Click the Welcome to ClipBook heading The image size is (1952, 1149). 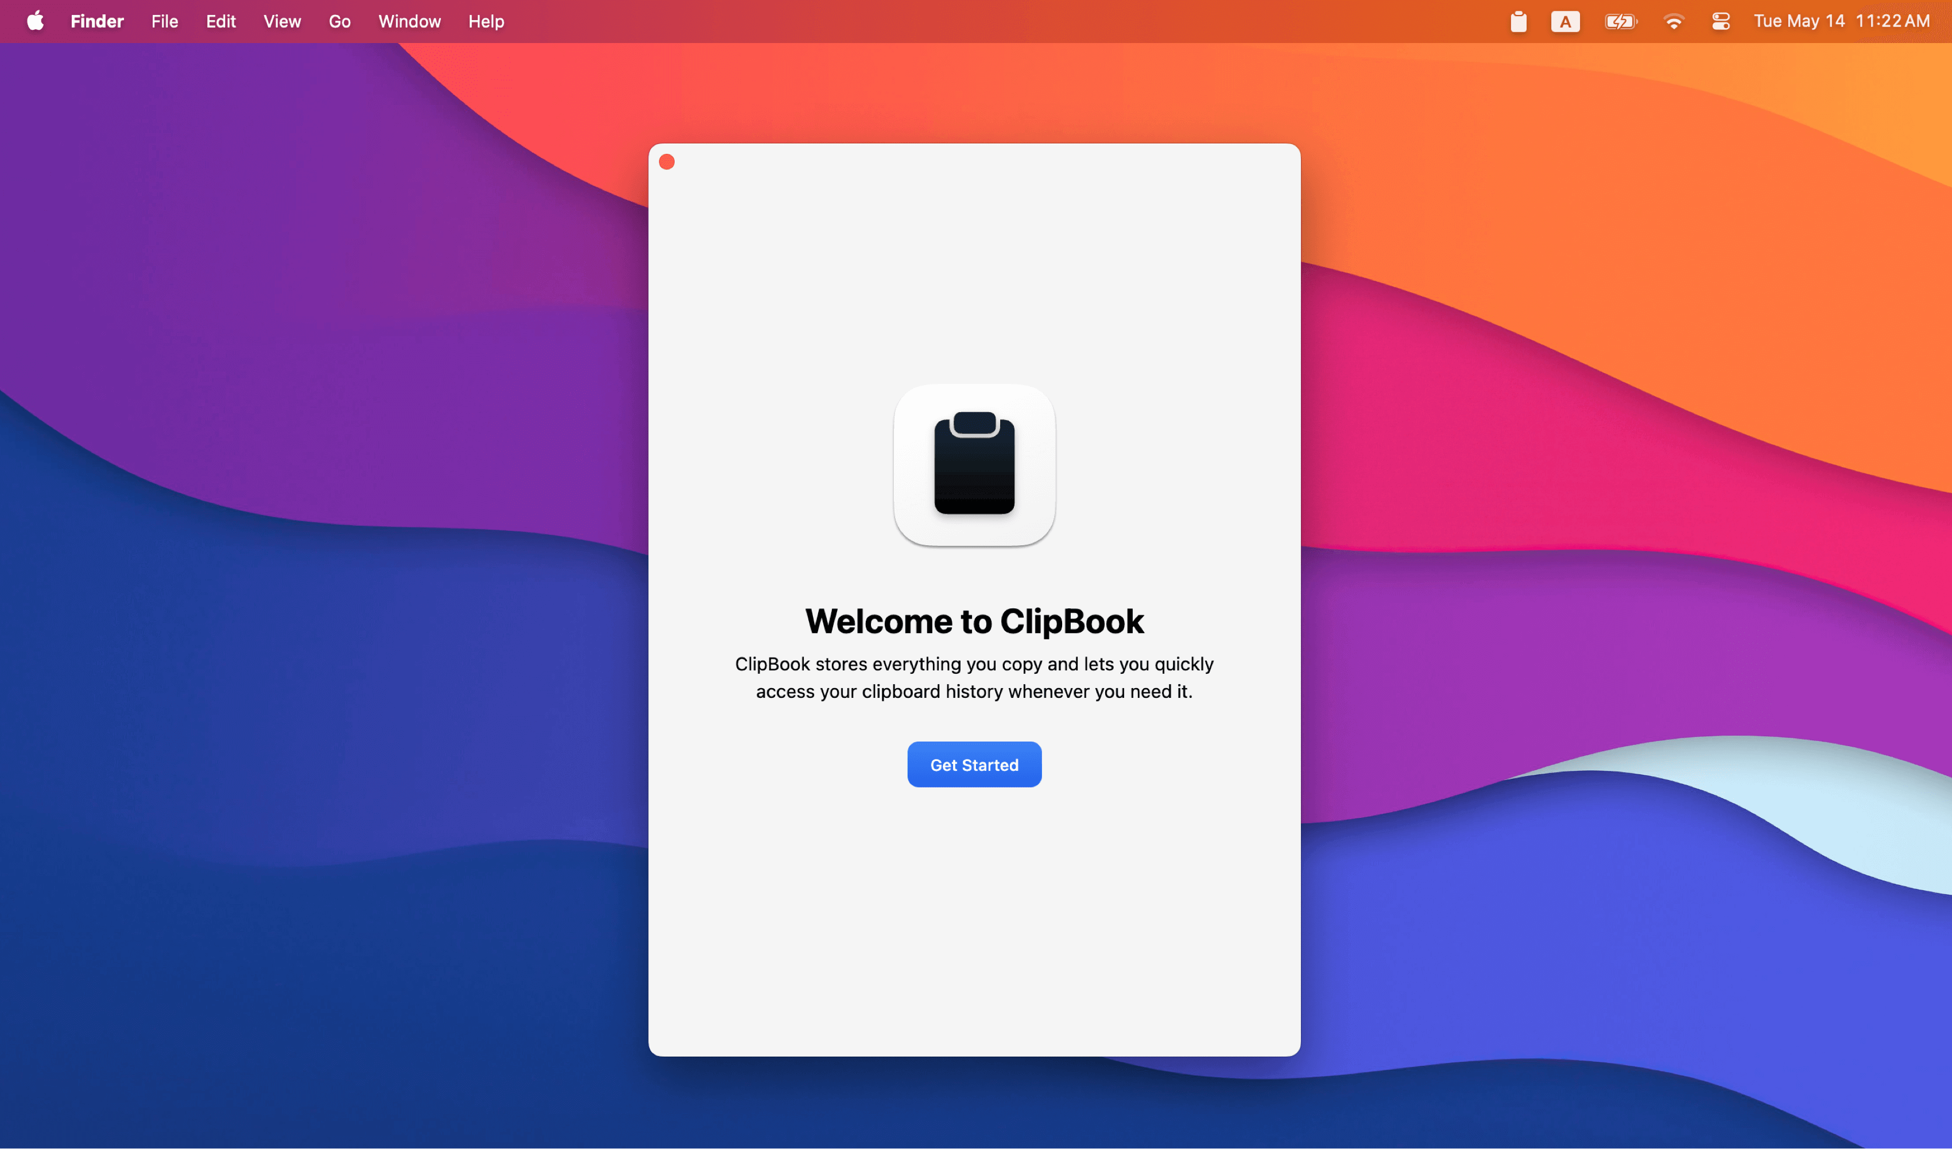(x=974, y=620)
